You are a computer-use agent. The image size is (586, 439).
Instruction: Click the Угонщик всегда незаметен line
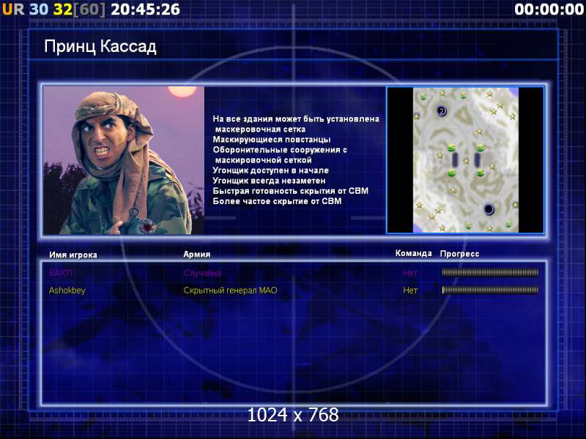269,181
